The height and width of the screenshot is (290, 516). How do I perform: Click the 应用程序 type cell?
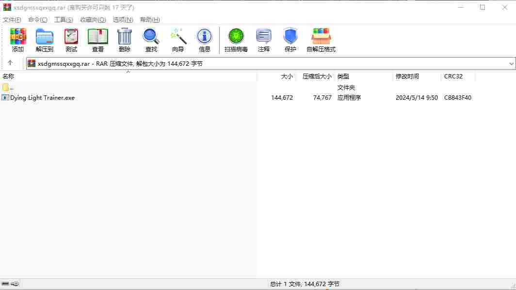(349, 97)
